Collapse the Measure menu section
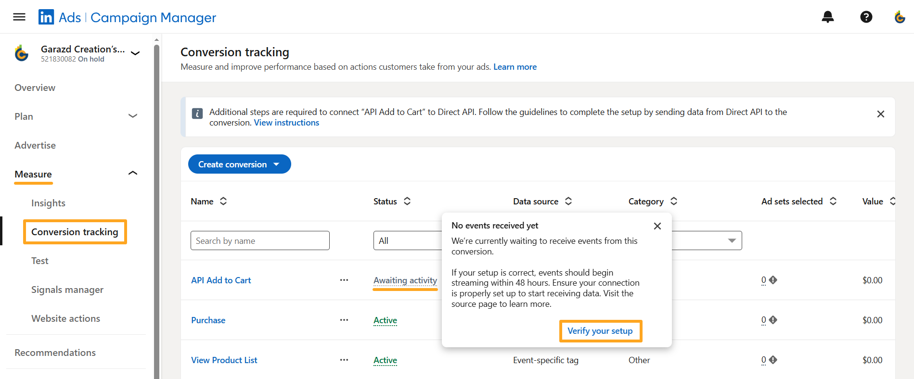The image size is (914, 379). pos(133,173)
